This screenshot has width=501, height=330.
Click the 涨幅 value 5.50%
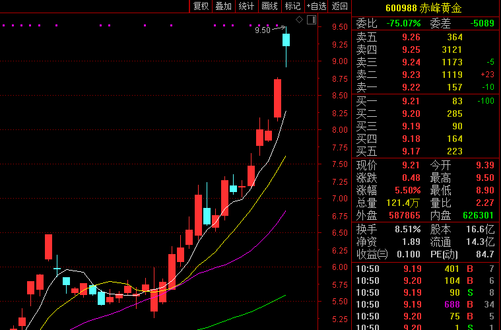pyautogui.click(x=408, y=190)
